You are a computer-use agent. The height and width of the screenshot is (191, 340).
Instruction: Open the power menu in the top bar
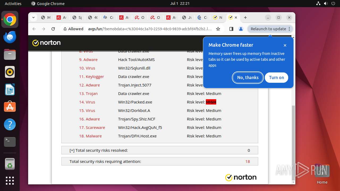pyautogui.click(x=333, y=3)
